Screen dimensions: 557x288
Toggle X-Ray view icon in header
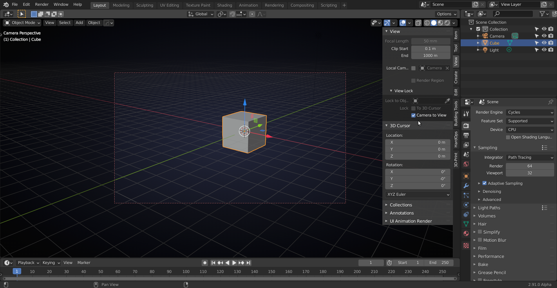418,23
